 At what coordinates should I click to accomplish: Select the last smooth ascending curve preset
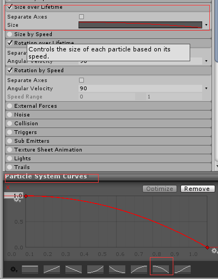[x=183, y=269]
